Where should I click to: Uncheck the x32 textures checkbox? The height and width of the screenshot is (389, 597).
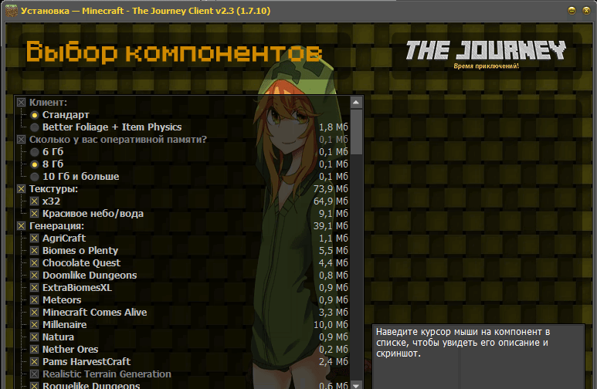pyautogui.click(x=35, y=201)
